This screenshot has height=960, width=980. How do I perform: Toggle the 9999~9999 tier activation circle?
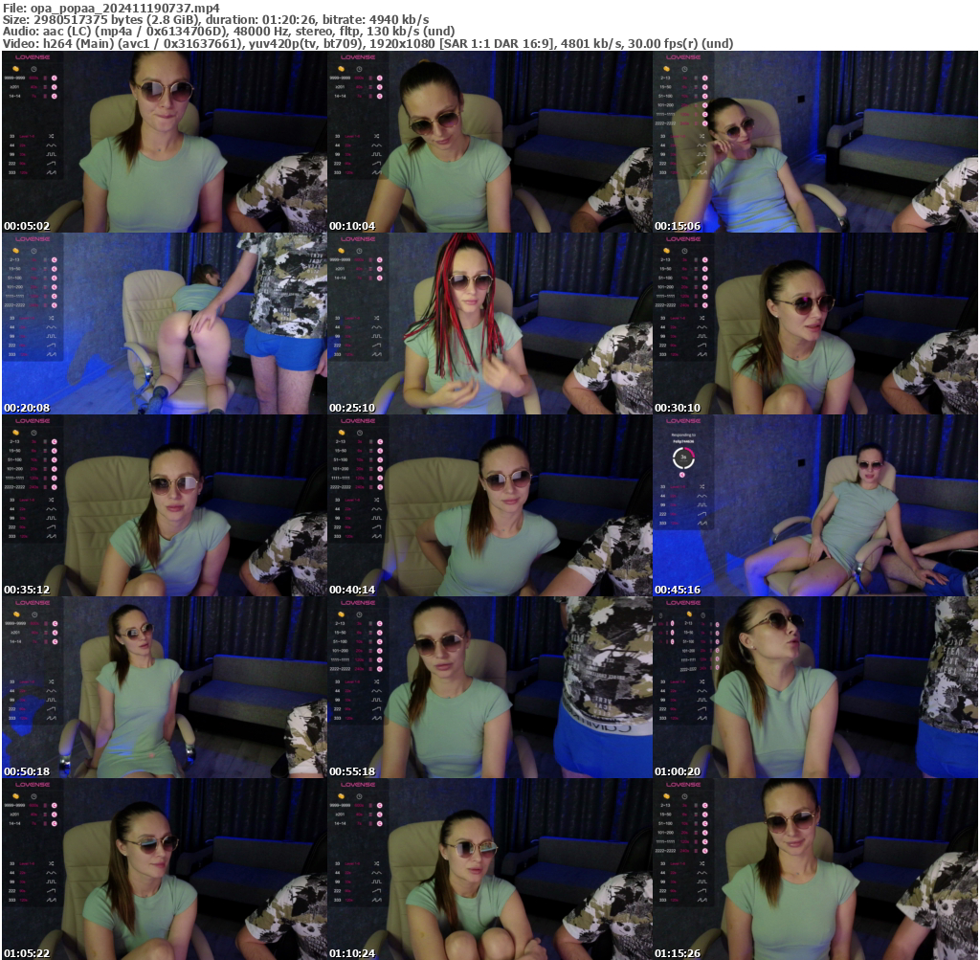point(55,78)
